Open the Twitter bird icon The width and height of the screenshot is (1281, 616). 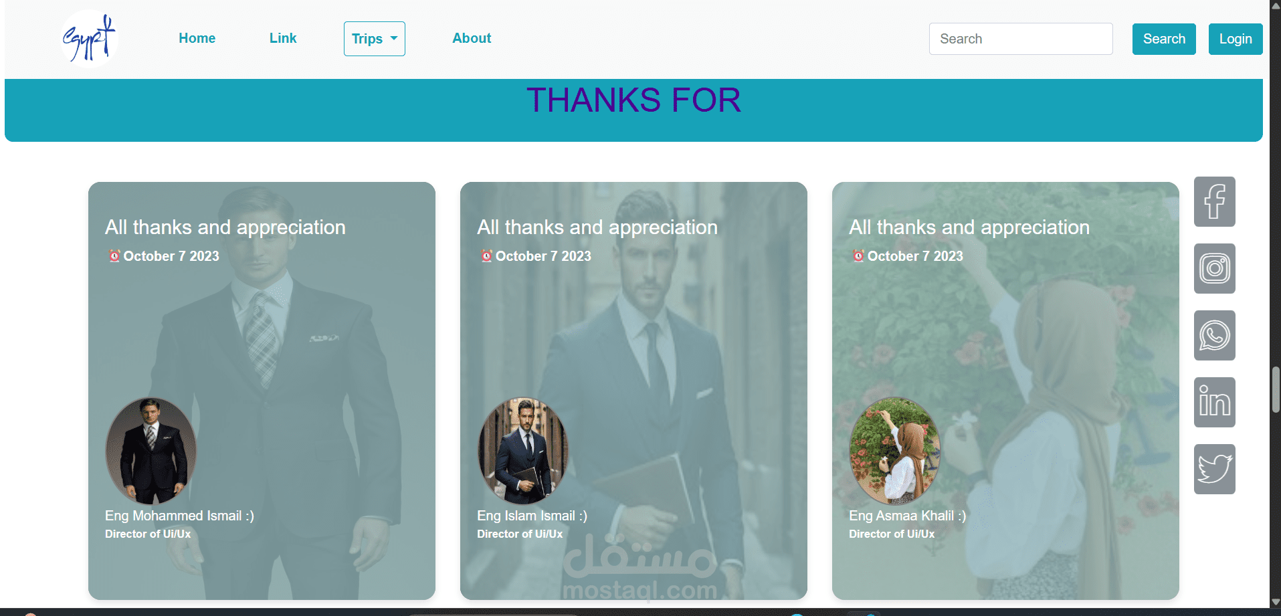[1214, 469]
